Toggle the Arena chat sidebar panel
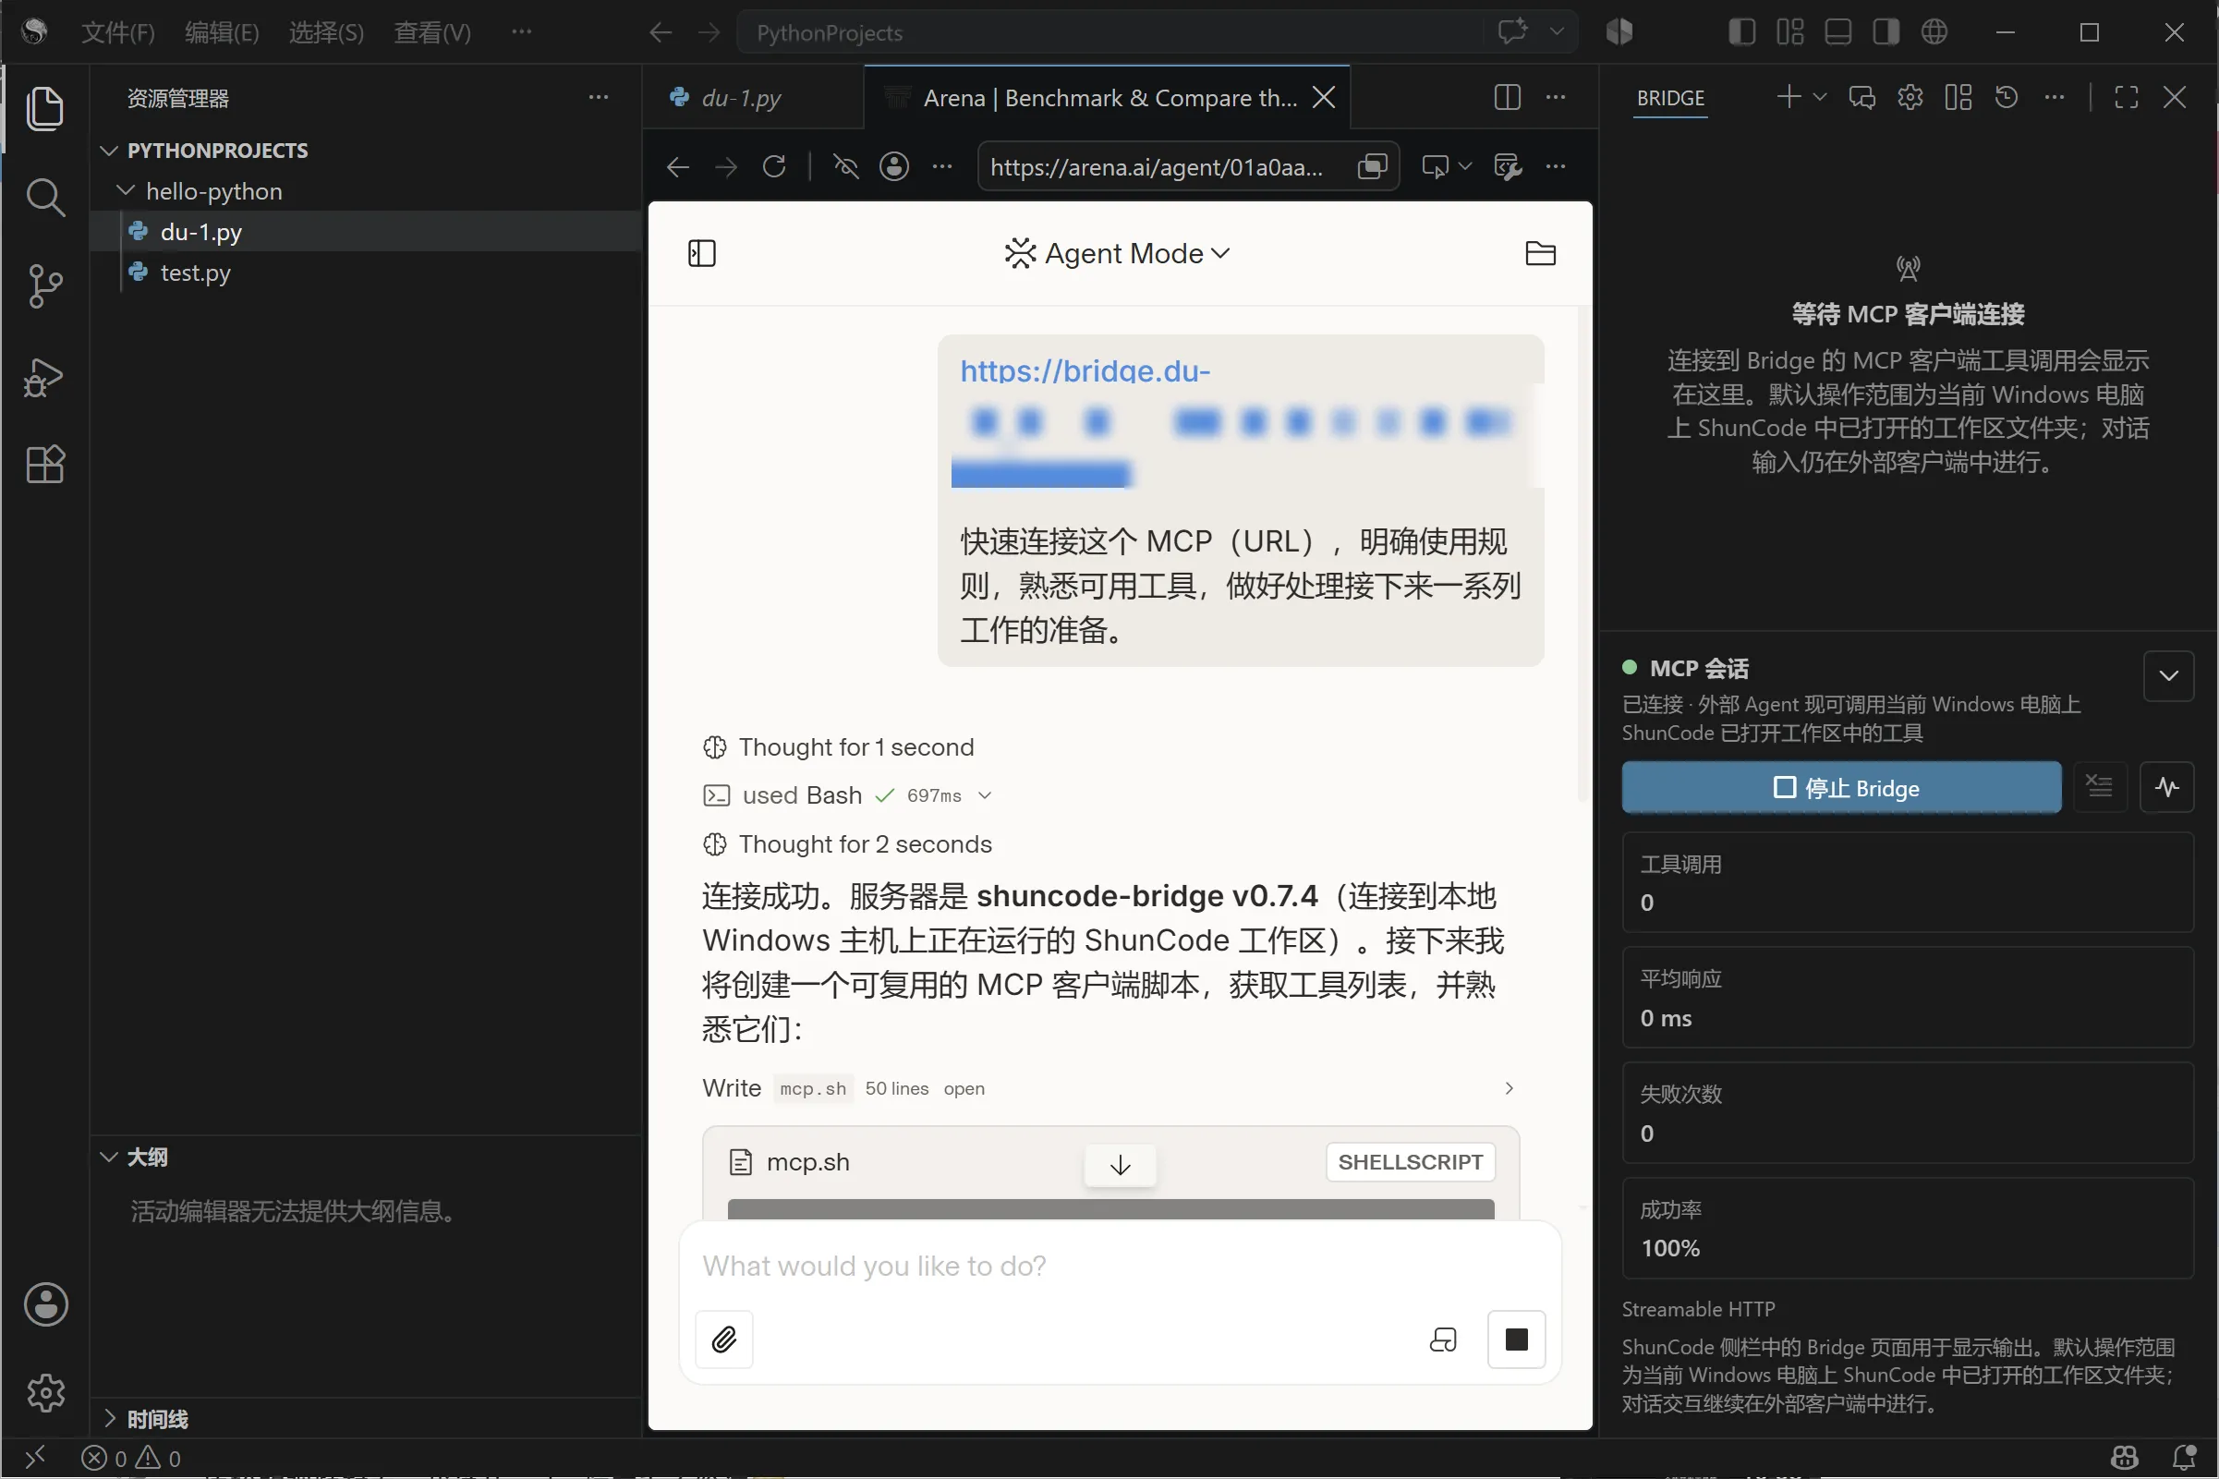This screenshot has width=2219, height=1479. [703, 254]
